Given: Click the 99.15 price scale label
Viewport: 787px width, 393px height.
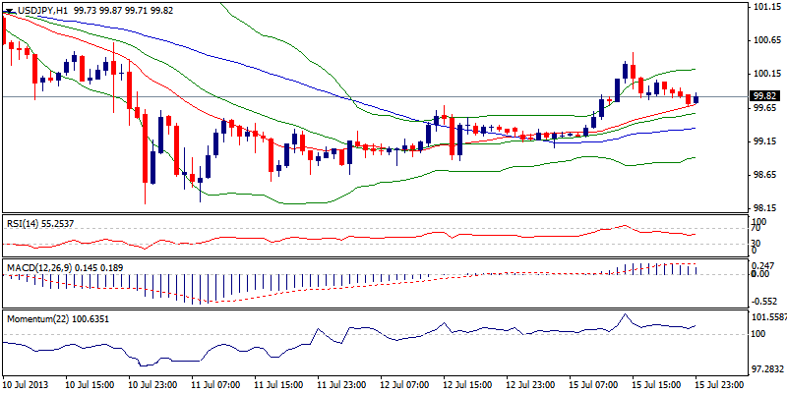Looking at the screenshot, I should point(765,141).
